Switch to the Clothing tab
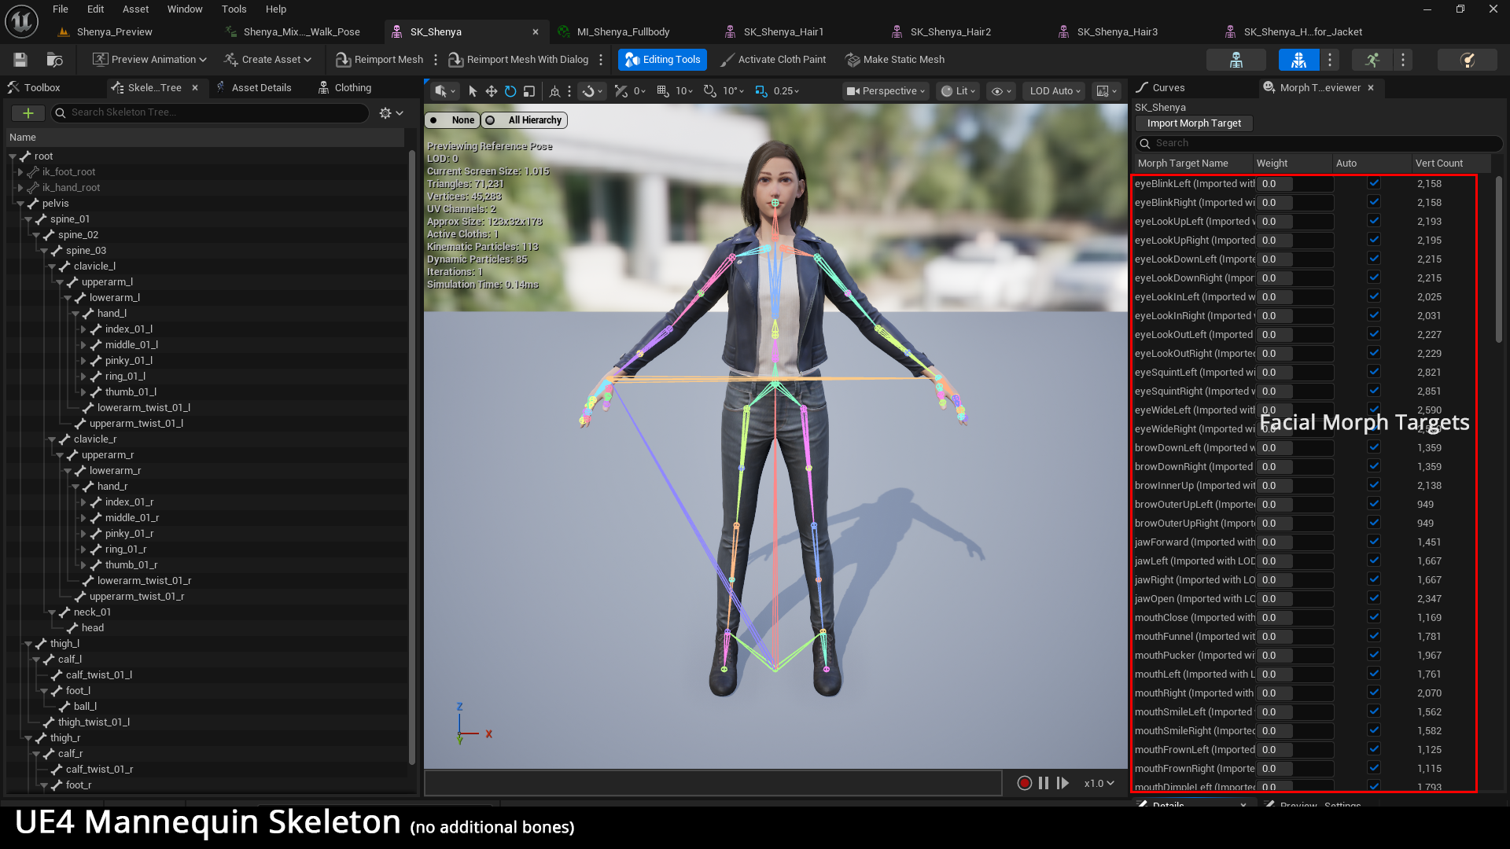The height and width of the screenshot is (849, 1510). click(x=344, y=88)
